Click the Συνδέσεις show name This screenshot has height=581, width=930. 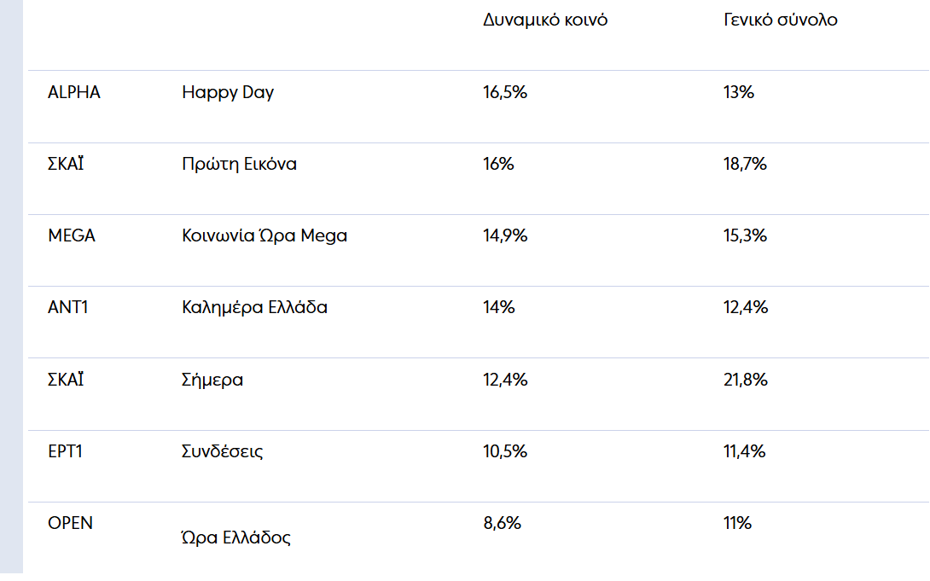(223, 451)
